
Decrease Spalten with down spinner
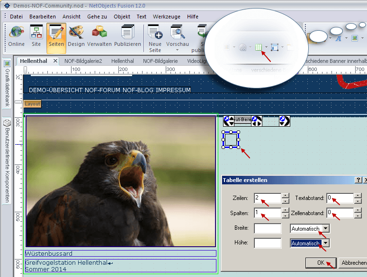pos(286,216)
